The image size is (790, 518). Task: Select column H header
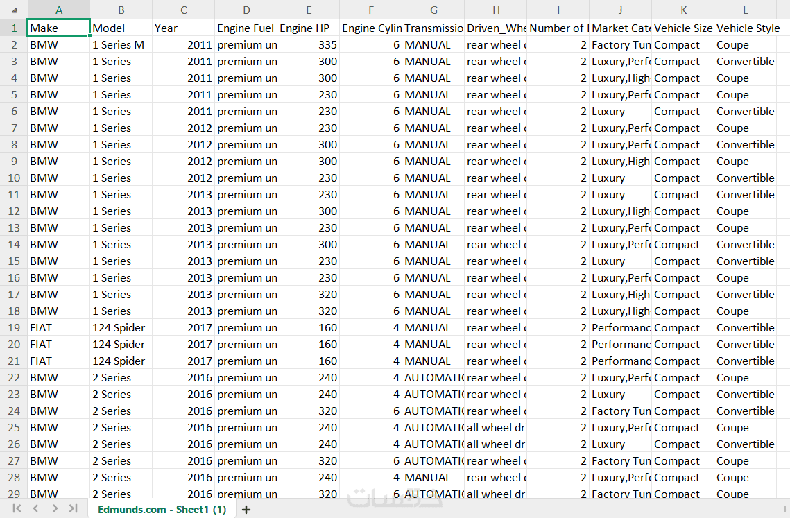[496, 10]
